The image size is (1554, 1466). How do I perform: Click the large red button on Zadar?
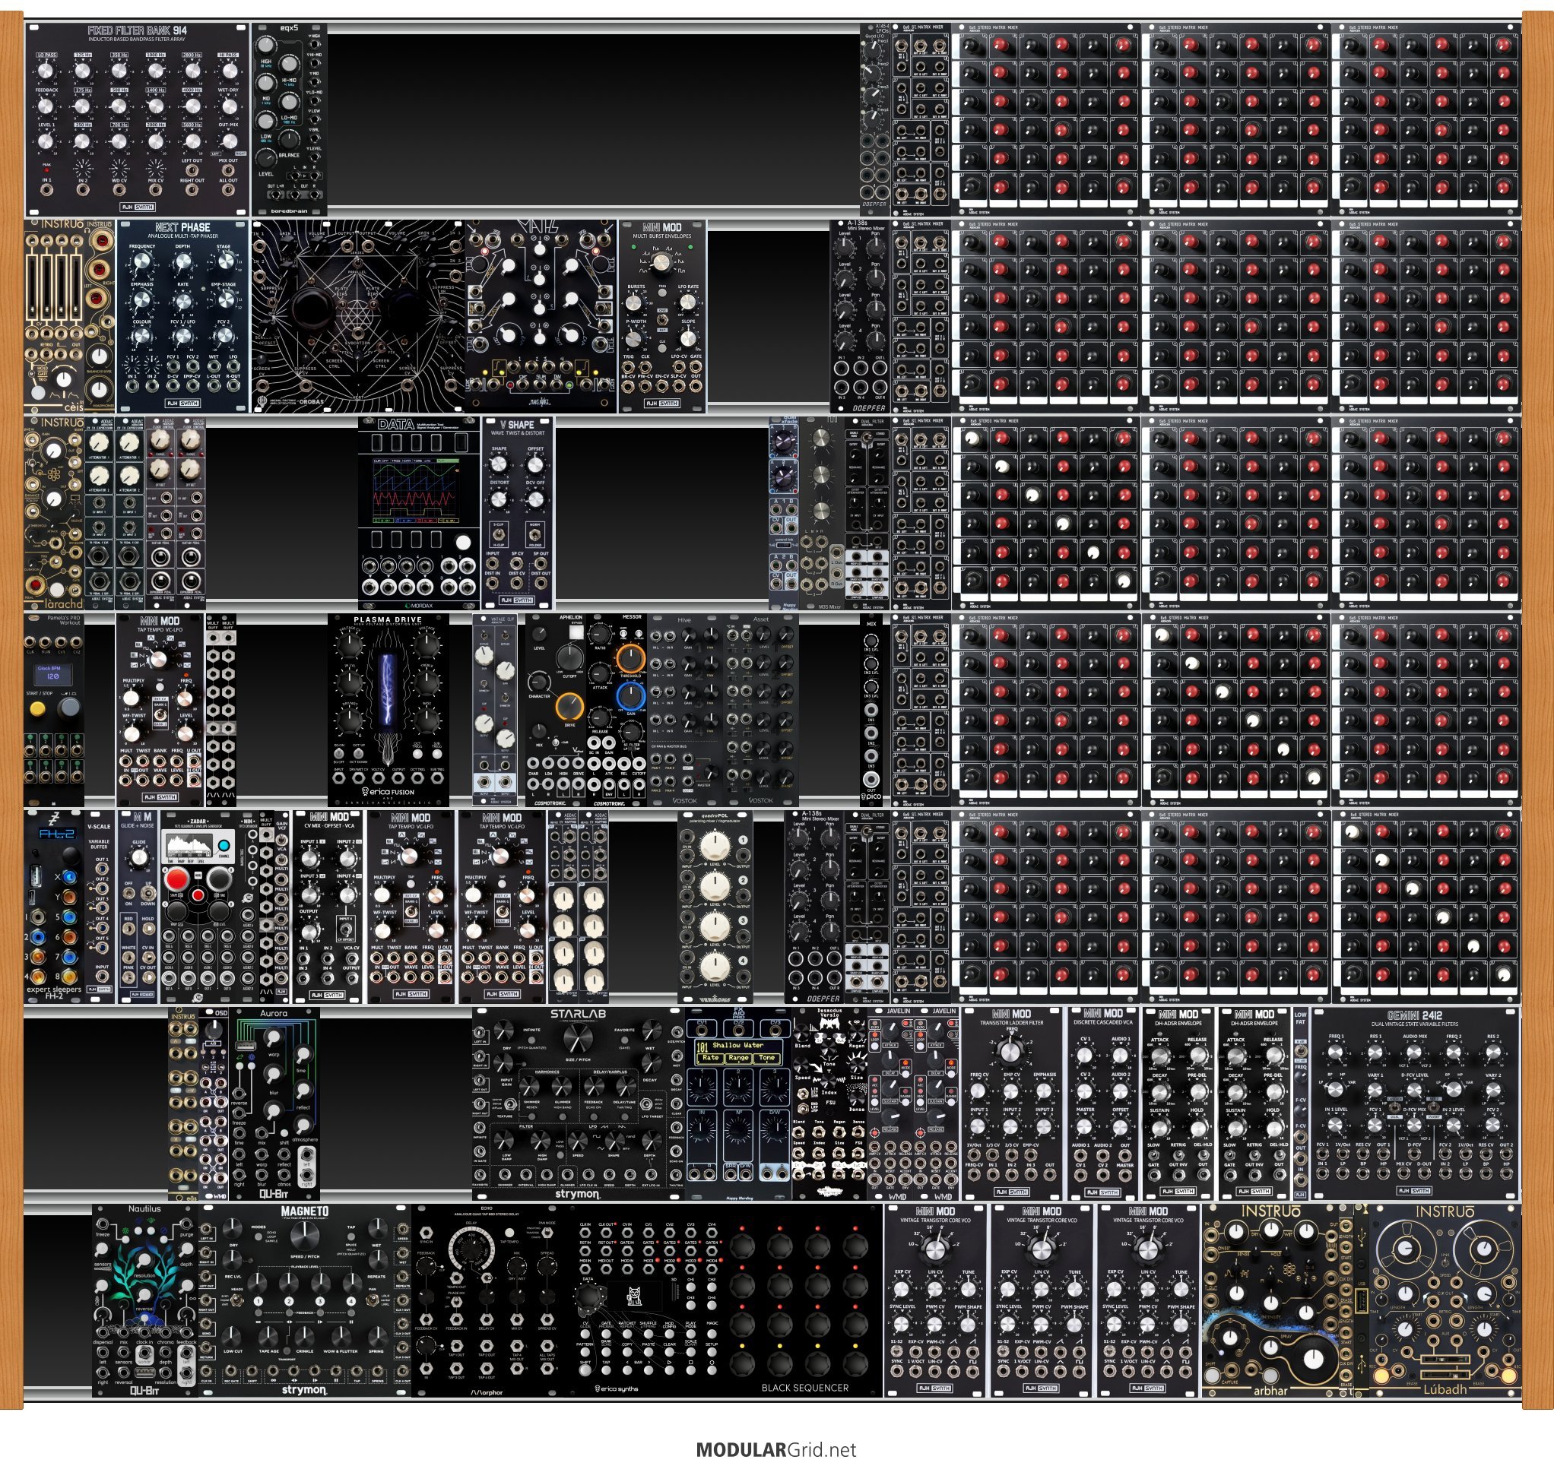click(176, 881)
